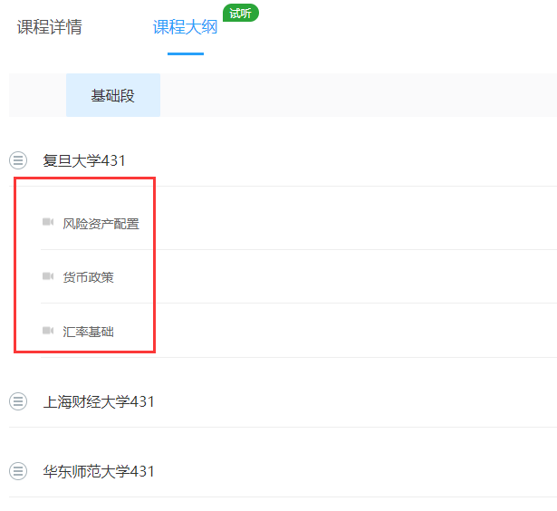
Task: Click the list icon beside 复旦大学431
Action: pos(18,160)
